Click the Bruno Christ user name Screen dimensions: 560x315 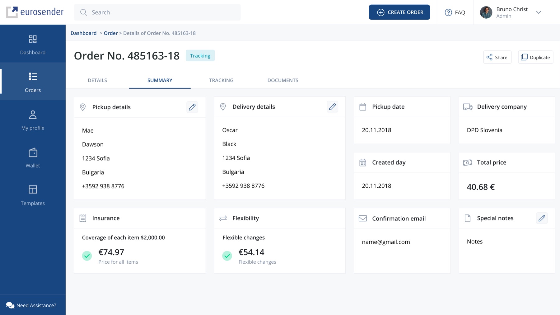pyautogui.click(x=512, y=9)
